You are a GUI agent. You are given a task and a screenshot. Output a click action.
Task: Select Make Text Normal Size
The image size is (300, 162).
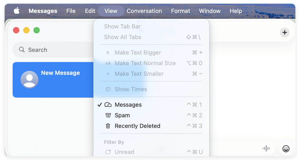[x=151, y=63]
